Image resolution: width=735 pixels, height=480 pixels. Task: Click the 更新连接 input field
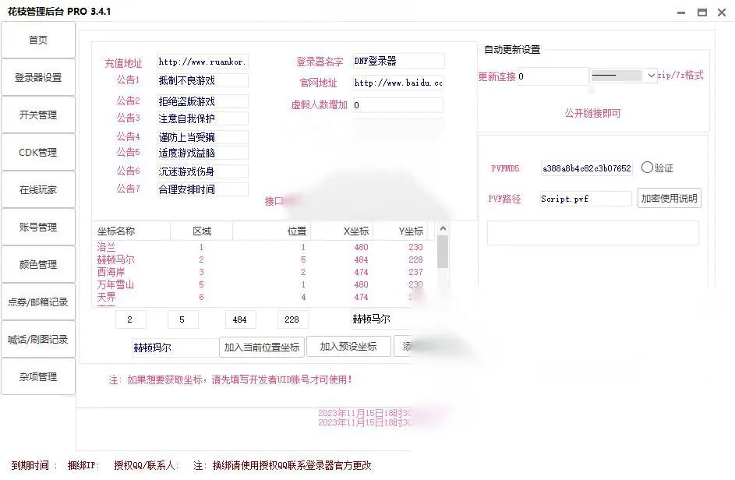tap(553, 76)
